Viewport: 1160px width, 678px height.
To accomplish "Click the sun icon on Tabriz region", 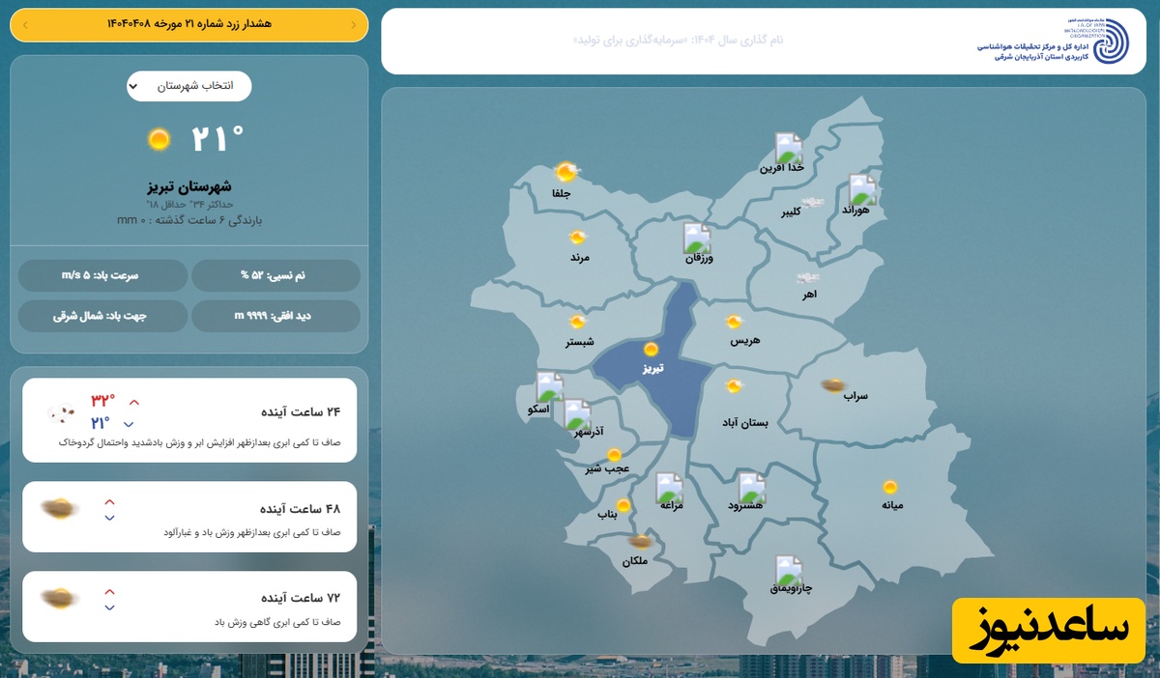I will click(x=652, y=350).
